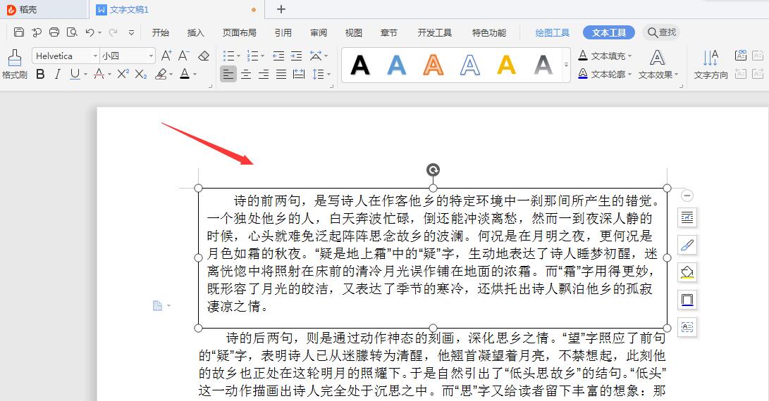This screenshot has width=769, height=401.
Task: Open the 开始 (Home) tab
Action: click(x=161, y=32)
